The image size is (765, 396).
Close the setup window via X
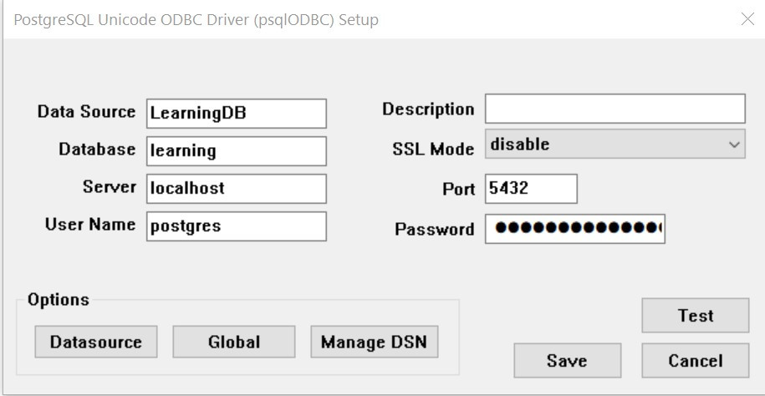coord(747,19)
